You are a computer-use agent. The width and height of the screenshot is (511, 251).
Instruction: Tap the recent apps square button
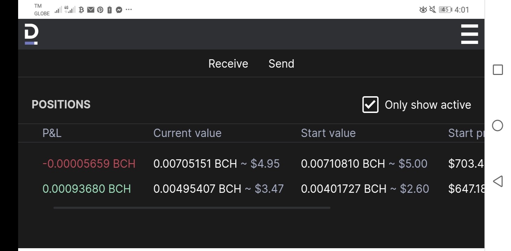click(498, 70)
